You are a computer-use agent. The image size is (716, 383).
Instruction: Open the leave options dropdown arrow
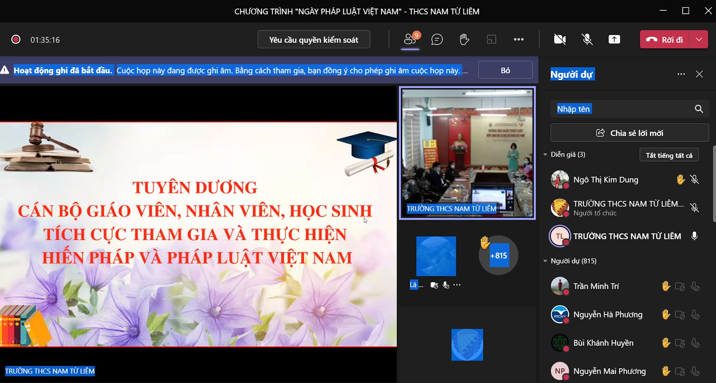click(699, 39)
